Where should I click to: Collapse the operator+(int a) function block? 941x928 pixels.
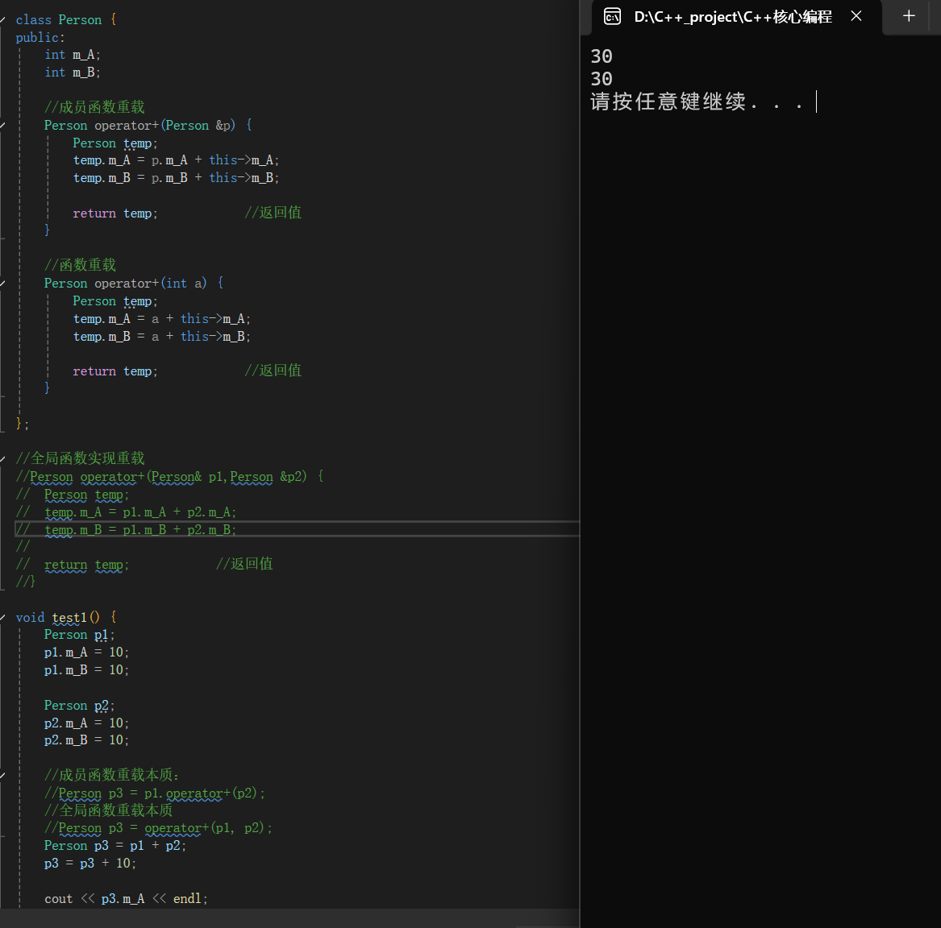pyautogui.click(x=3, y=283)
